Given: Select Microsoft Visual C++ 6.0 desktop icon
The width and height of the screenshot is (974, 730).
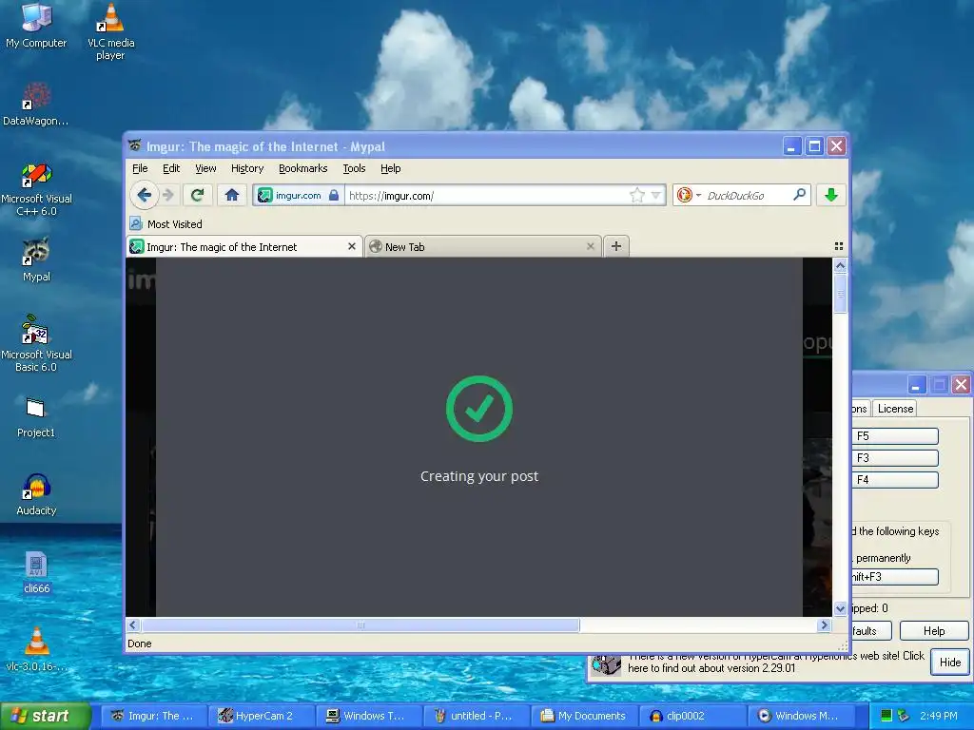Looking at the screenshot, I should tap(36, 189).
